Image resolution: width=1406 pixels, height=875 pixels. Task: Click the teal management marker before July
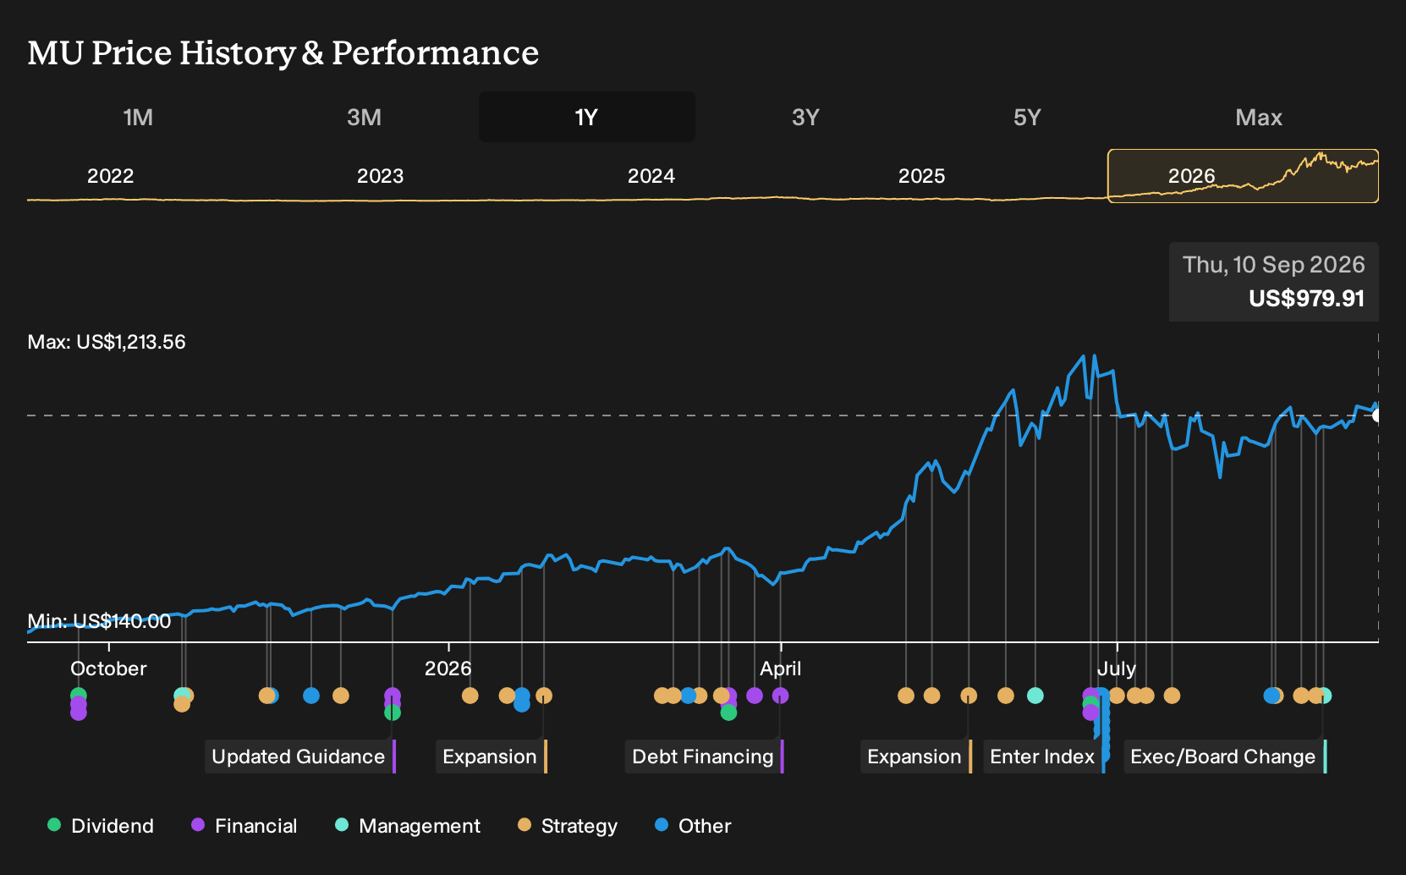click(1035, 696)
